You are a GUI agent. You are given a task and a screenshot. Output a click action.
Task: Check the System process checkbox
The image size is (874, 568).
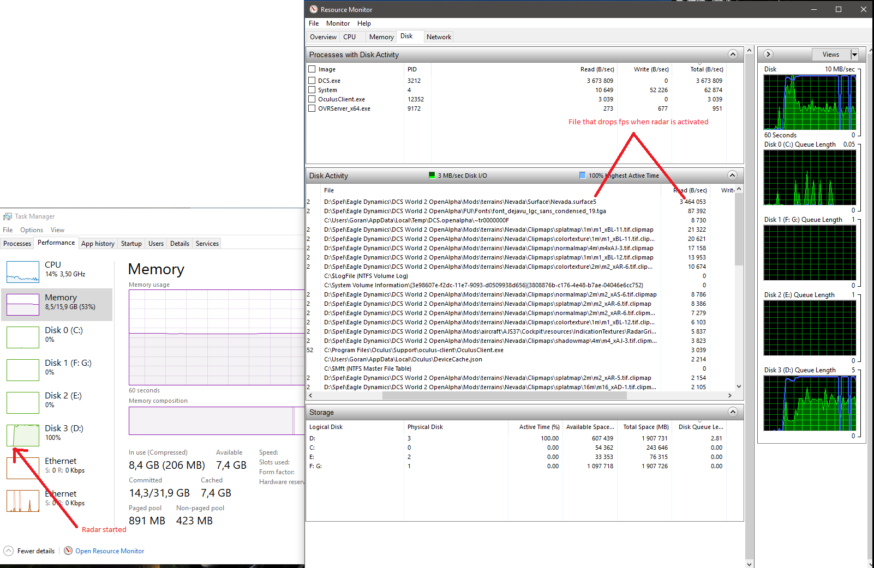312,89
